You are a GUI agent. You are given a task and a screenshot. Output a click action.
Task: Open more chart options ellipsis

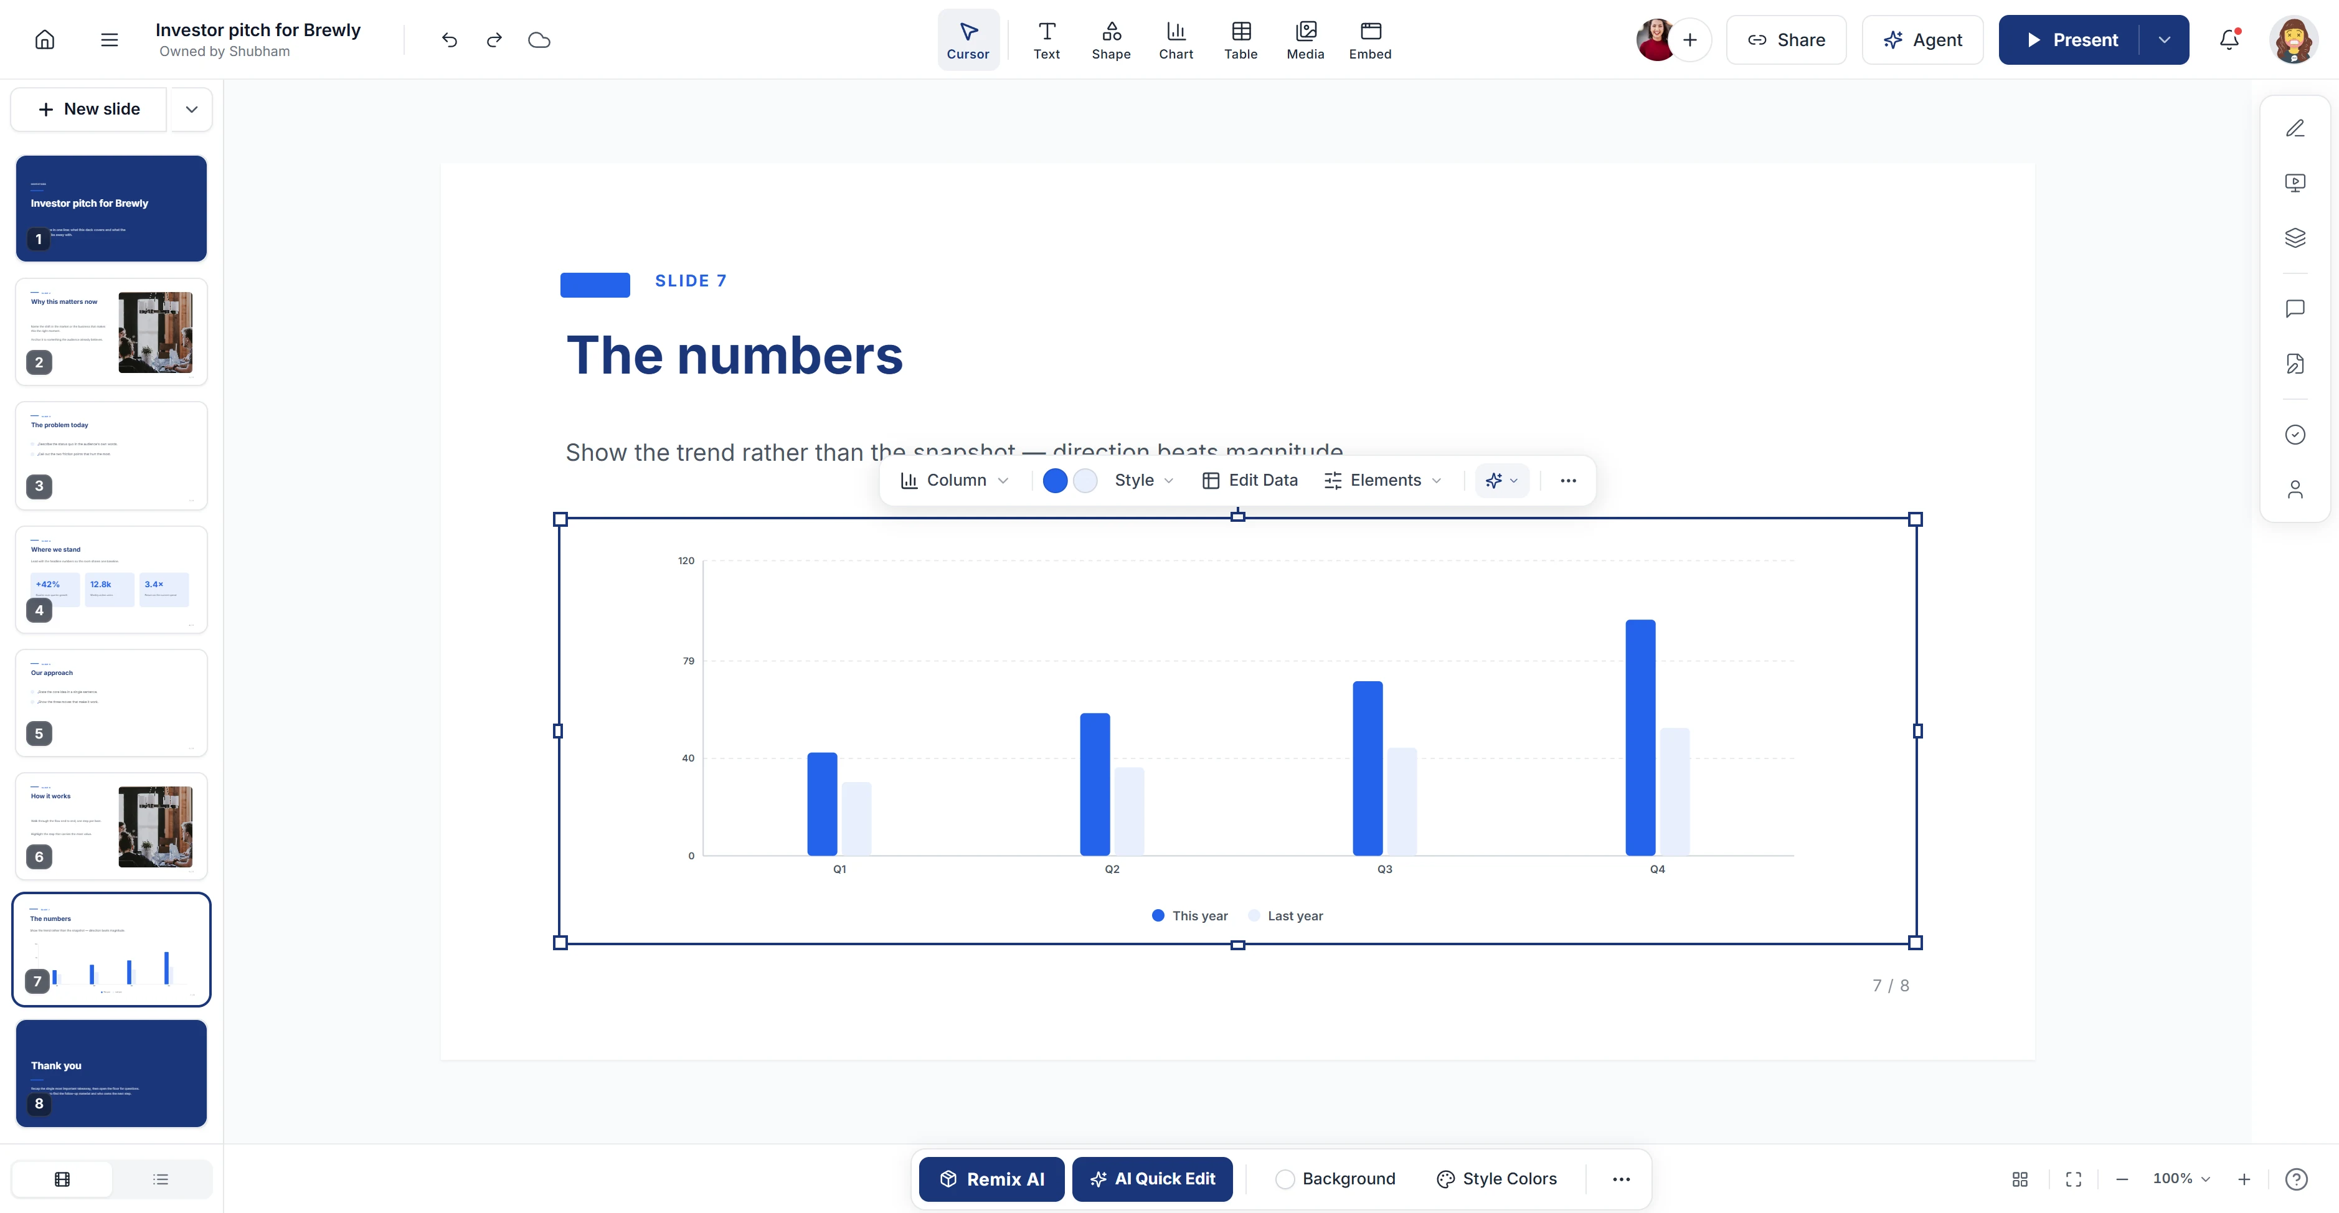(1568, 480)
